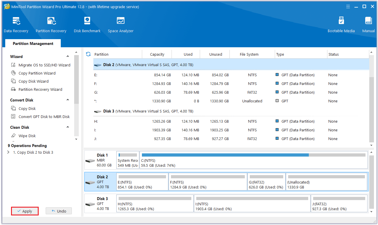378x225 pixels.
Task: Click the Undo button
Action: [59, 211]
